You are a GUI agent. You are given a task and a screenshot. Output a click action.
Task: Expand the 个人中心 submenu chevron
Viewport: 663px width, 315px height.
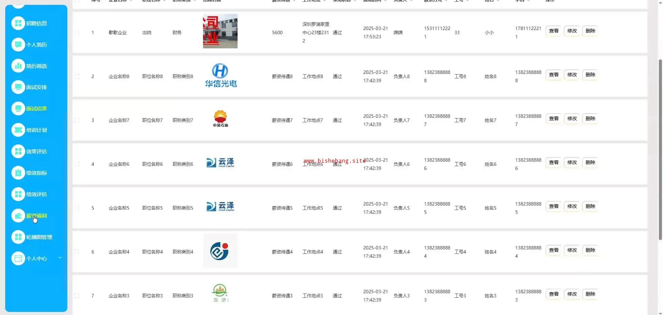(x=60, y=258)
